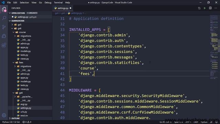Collapse the DJANGOCODE folder section
This screenshot has width=220, height=124.
(10, 21)
